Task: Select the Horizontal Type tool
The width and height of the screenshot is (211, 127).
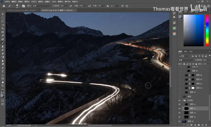Action: coord(3,71)
